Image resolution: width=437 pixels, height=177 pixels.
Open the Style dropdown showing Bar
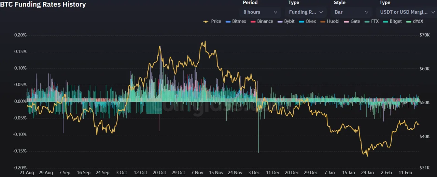(x=352, y=12)
